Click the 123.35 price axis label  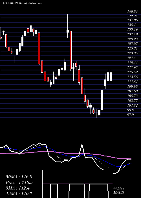click(132, 53)
